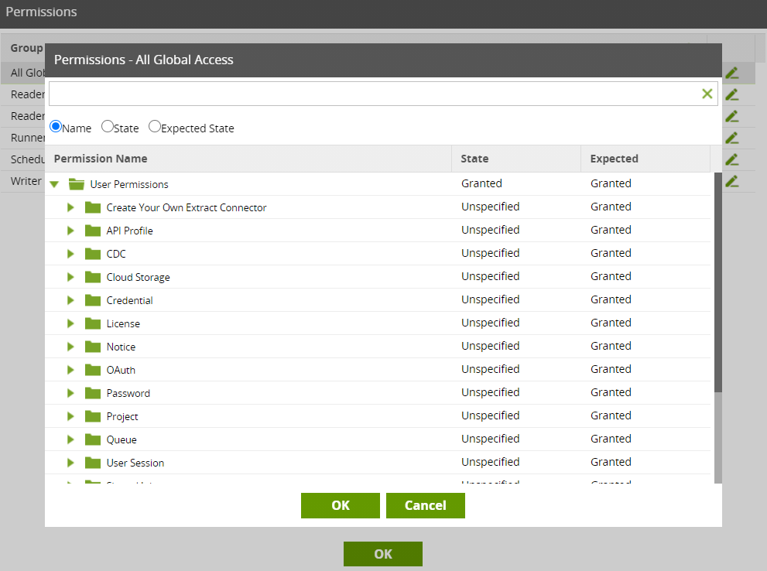Click the Create Your Own Extract Connector folder icon
767x571 pixels.
coord(92,207)
